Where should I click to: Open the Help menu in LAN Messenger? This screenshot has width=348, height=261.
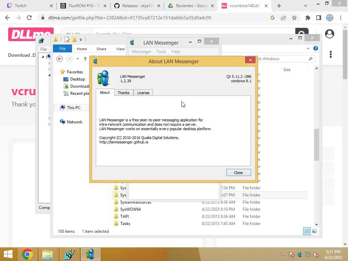(176, 52)
